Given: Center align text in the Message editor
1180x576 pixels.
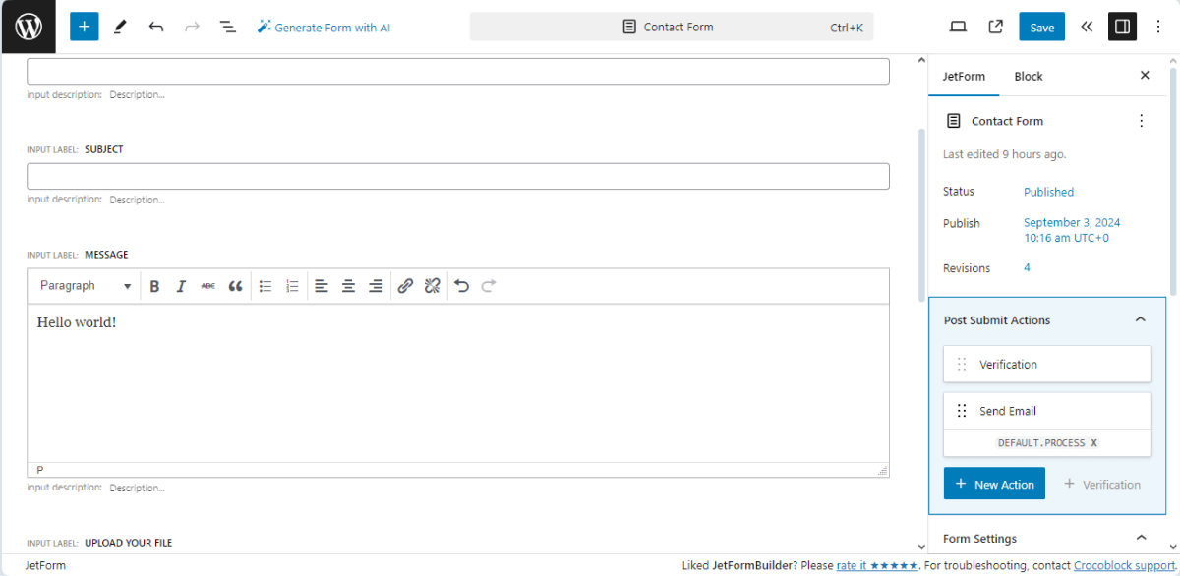Looking at the screenshot, I should click(x=348, y=285).
